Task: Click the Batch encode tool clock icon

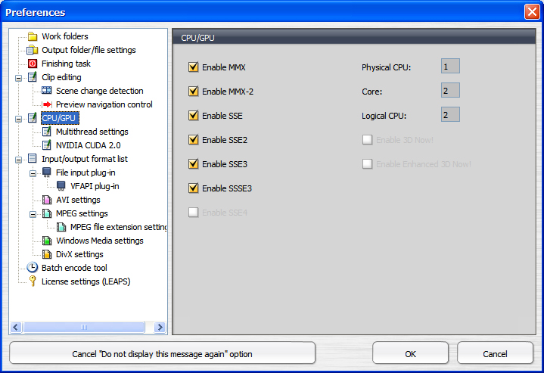Action: point(33,268)
